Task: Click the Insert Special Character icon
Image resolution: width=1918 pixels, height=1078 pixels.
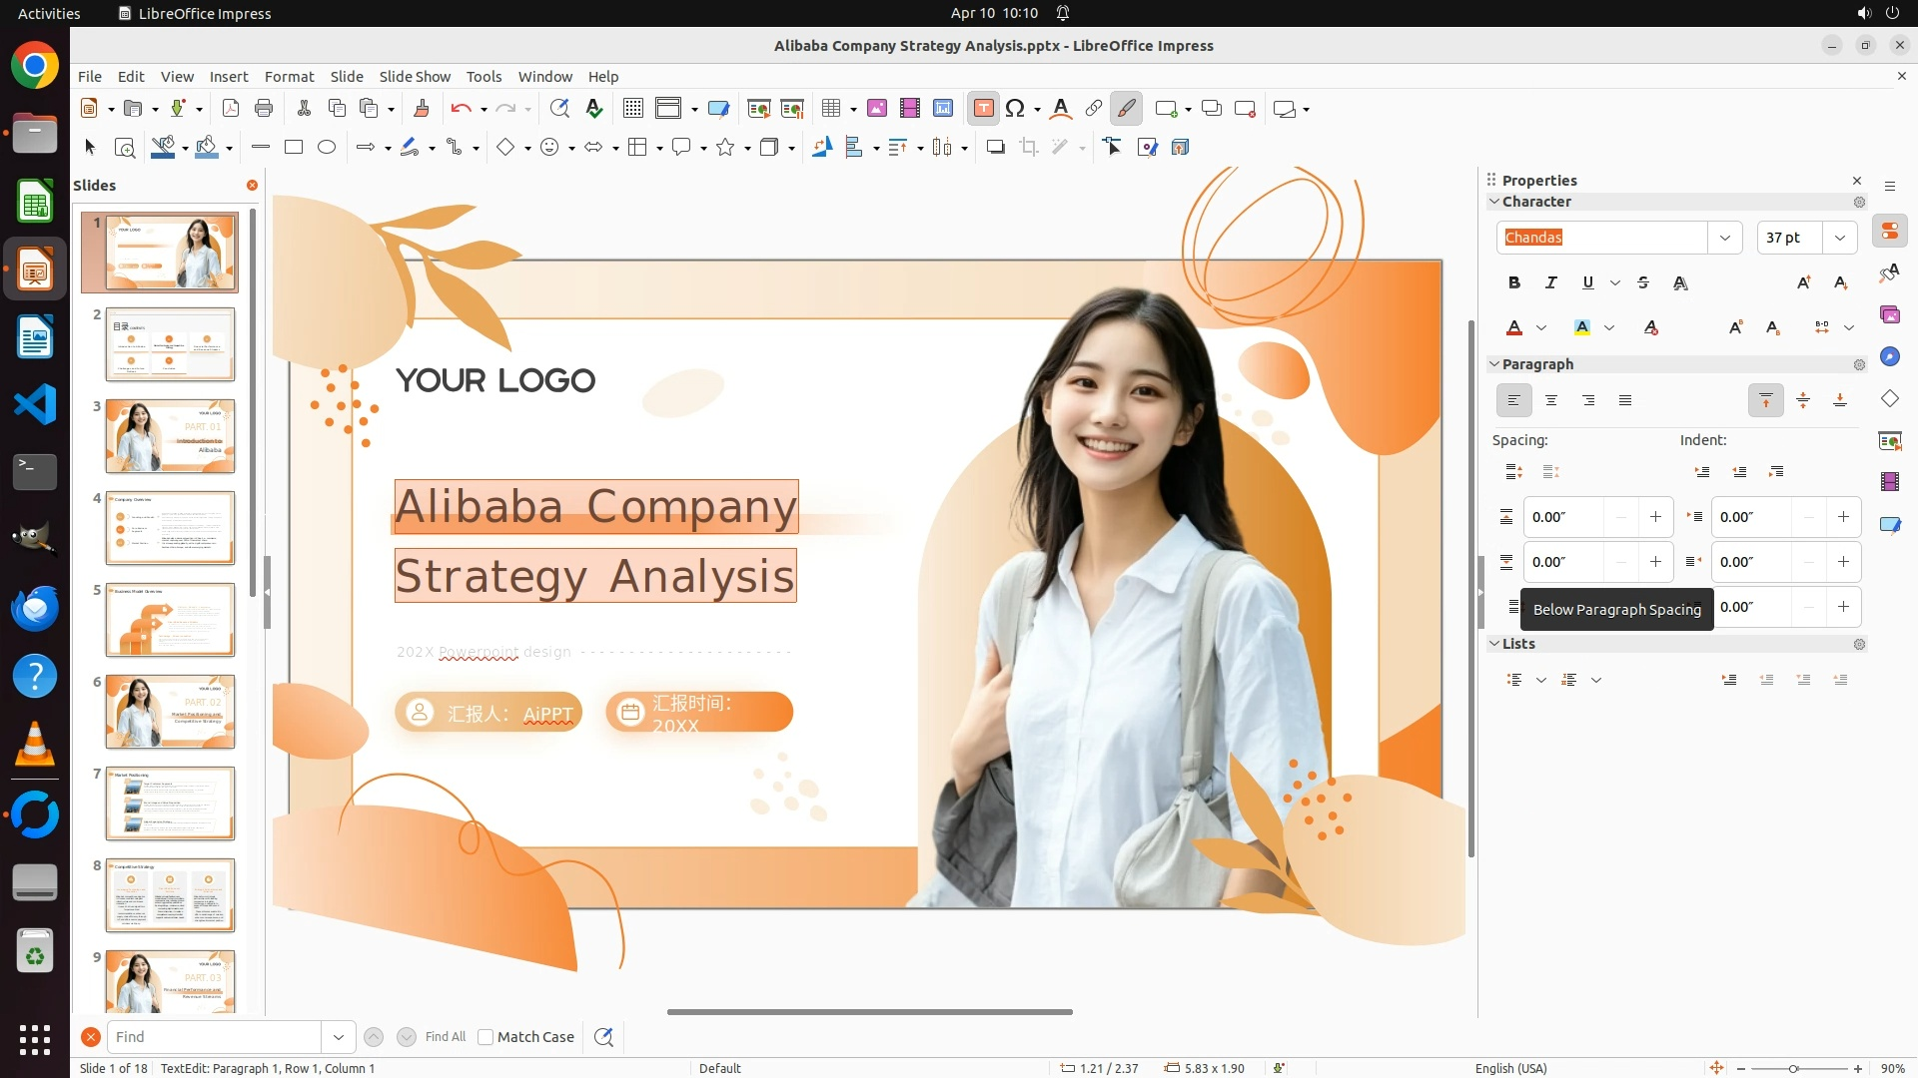Action: [x=1016, y=109]
